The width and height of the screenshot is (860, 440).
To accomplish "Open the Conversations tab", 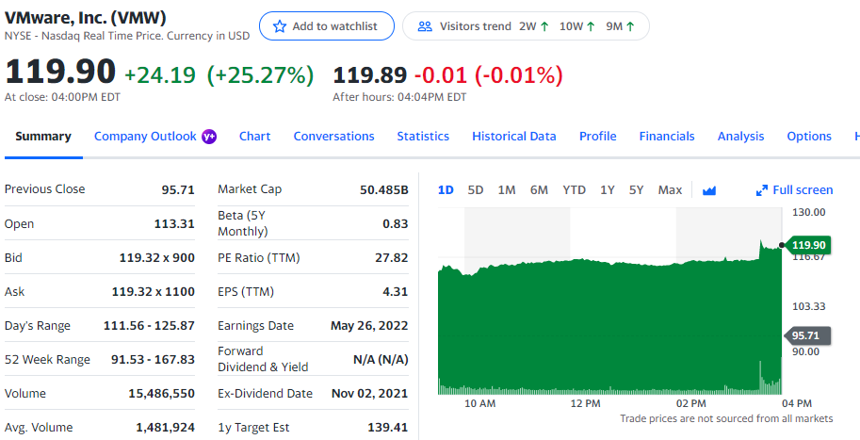I will [x=333, y=137].
